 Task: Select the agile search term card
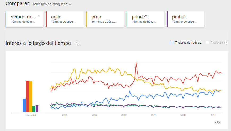pyautogui.click(x=65, y=19)
